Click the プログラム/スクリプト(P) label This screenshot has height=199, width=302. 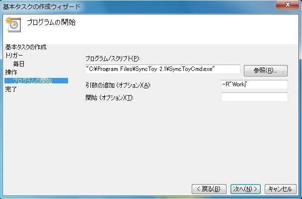click(x=112, y=59)
